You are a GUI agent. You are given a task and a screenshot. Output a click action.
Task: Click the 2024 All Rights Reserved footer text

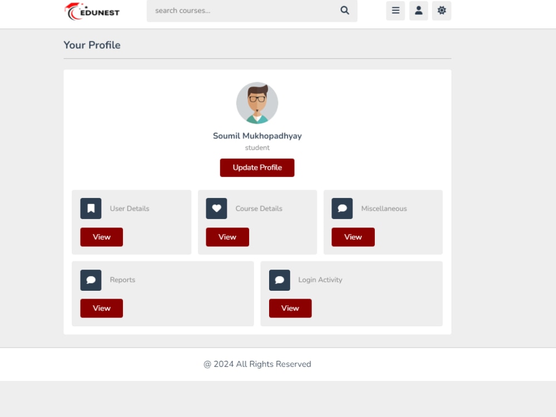257,364
